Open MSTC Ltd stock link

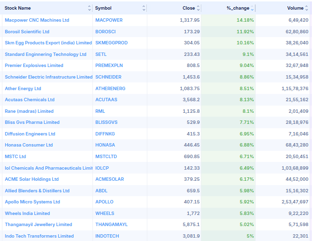[15, 157]
